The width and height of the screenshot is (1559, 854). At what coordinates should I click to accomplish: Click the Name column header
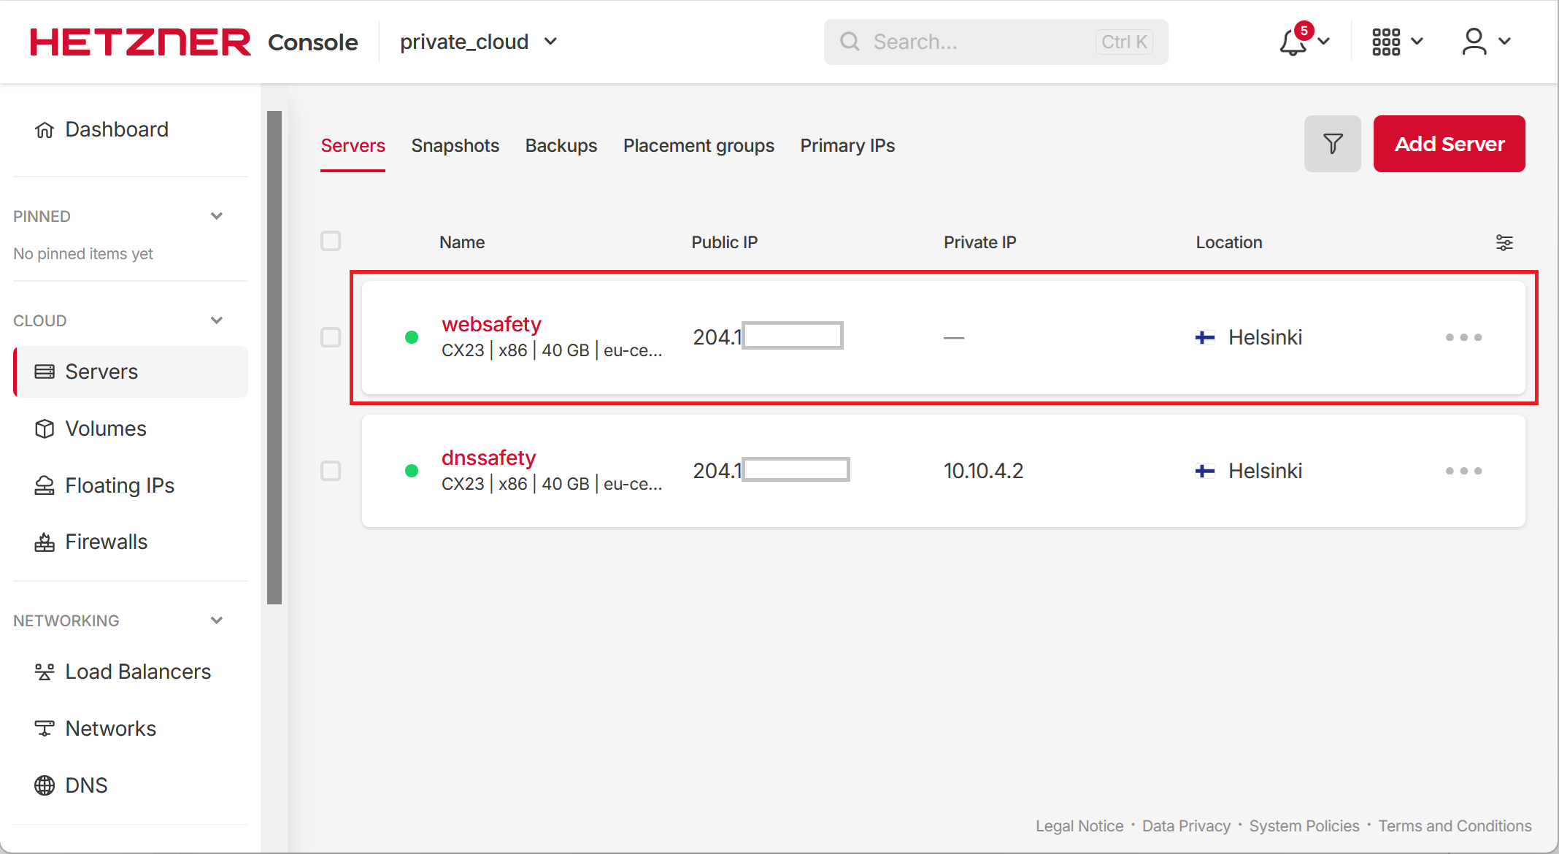pos(462,242)
